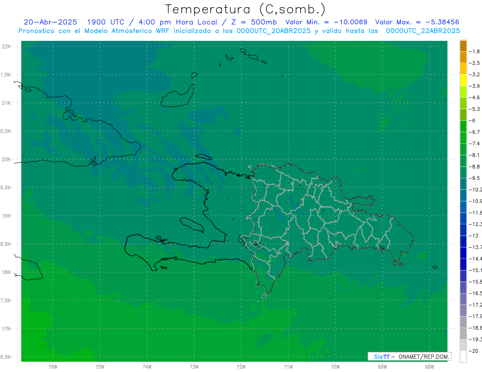Click the "75W" longitude axis label
Image resolution: width=482 pixels, height=372 pixels.
tap(100, 367)
